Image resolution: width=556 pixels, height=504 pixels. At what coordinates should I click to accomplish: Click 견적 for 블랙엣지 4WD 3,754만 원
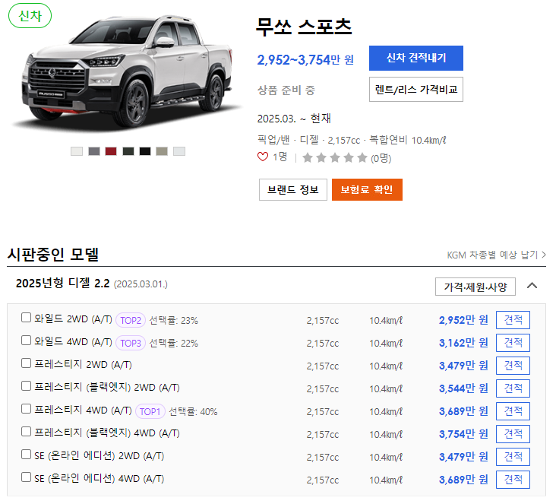[x=513, y=434]
